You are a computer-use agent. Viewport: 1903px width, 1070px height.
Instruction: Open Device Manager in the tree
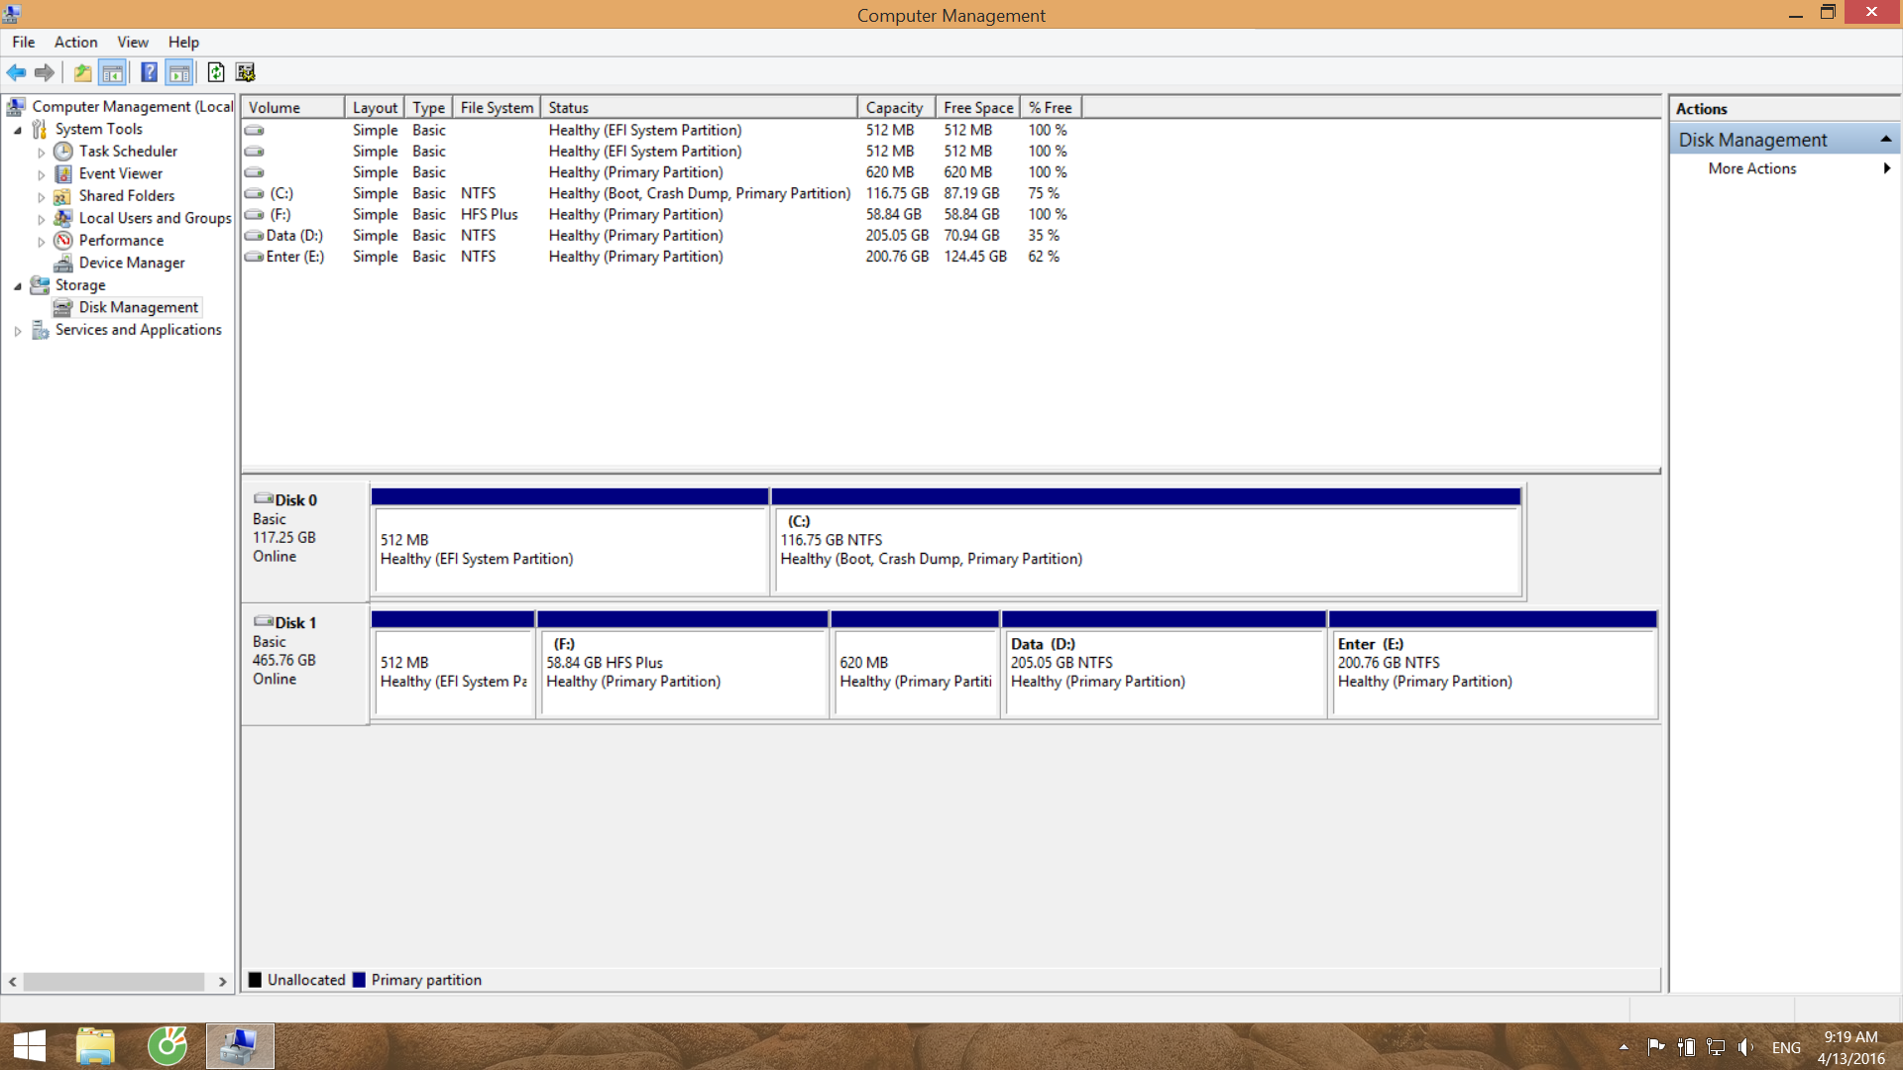(131, 263)
